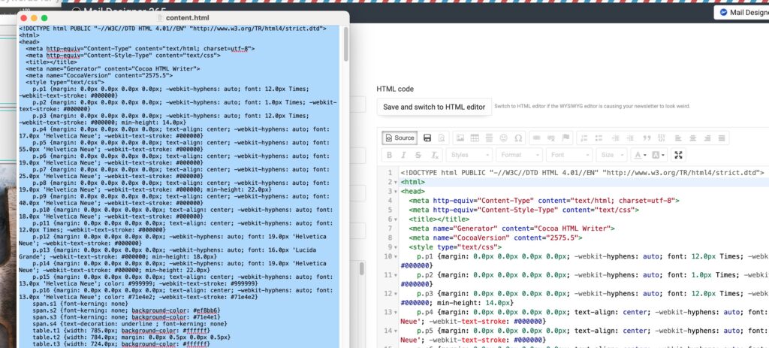Screen dimensions: 769x348
Task: Click the Save floppy disk icon in editor toolbar
Action: click(x=427, y=138)
